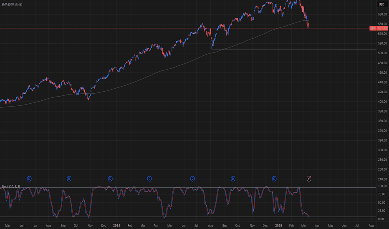Click the 2024 label on time axis

[116, 226]
